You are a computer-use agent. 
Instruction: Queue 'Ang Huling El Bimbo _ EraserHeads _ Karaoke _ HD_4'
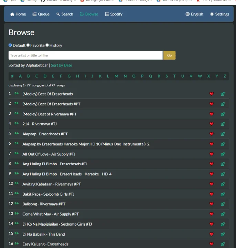coord(17,174)
